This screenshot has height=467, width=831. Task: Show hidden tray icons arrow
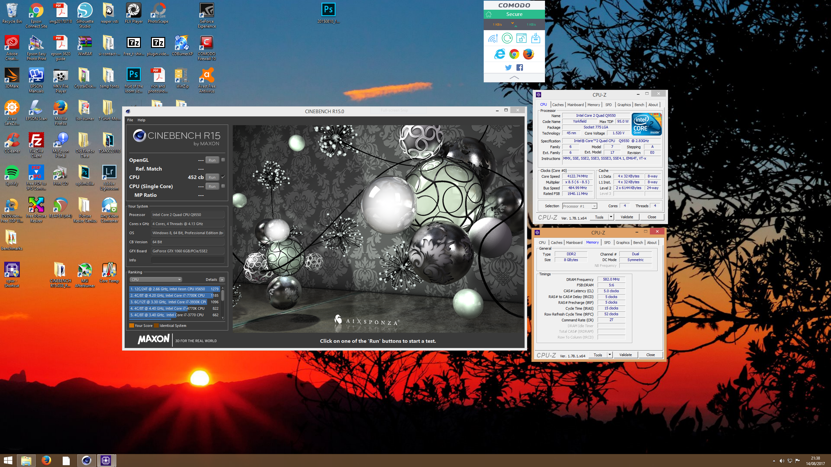click(x=774, y=461)
